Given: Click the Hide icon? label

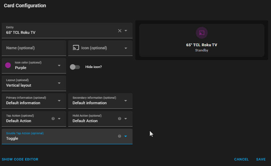Looking at the screenshot, I should 93,67.
